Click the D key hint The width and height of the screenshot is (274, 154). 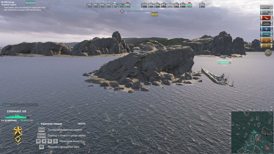pyautogui.click(x=55, y=141)
